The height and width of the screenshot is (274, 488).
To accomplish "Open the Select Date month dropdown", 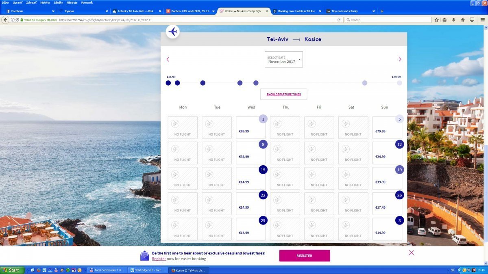I will coord(284,59).
